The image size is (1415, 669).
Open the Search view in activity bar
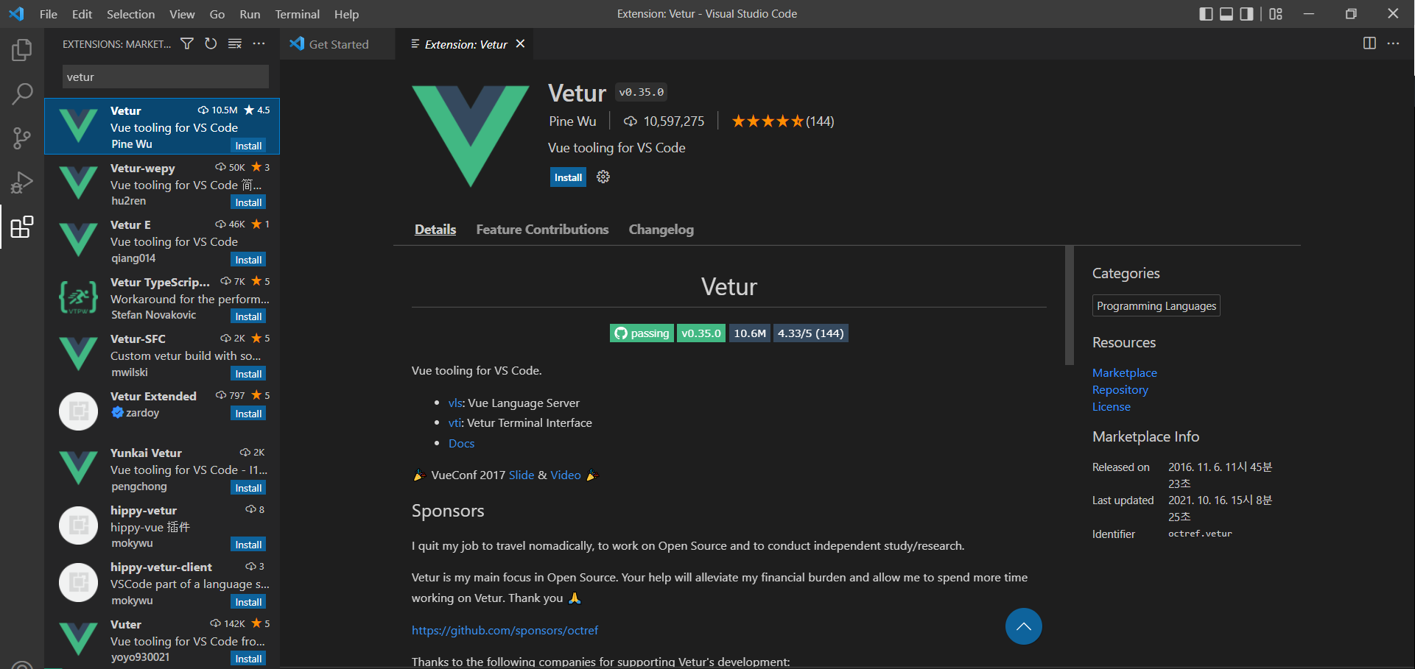[22, 93]
